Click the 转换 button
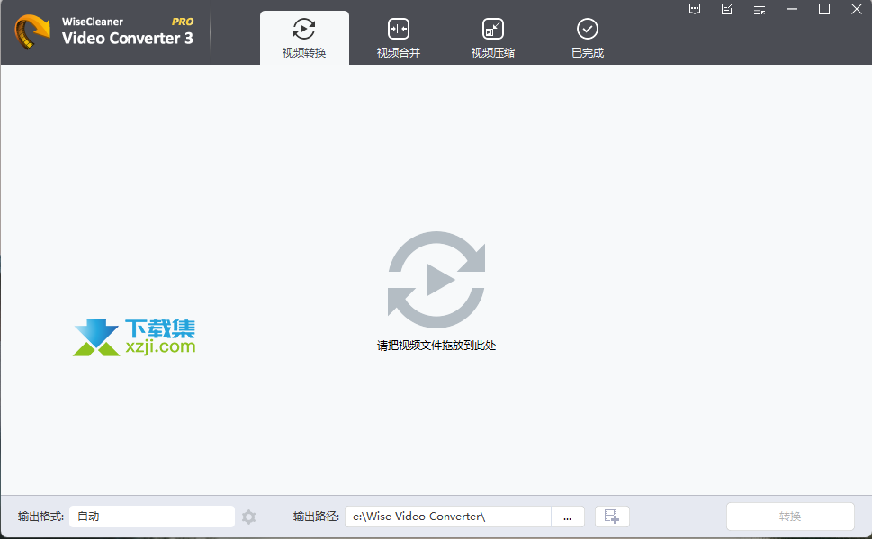Viewport: 872px width, 539px height. coord(790,517)
